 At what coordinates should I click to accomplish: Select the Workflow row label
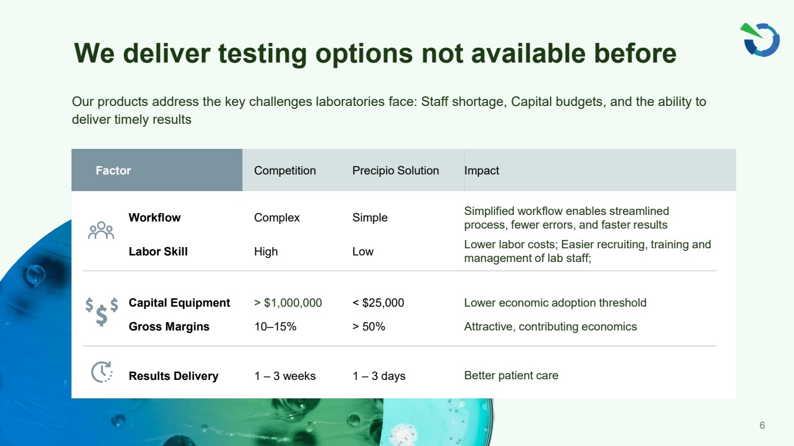click(154, 217)
